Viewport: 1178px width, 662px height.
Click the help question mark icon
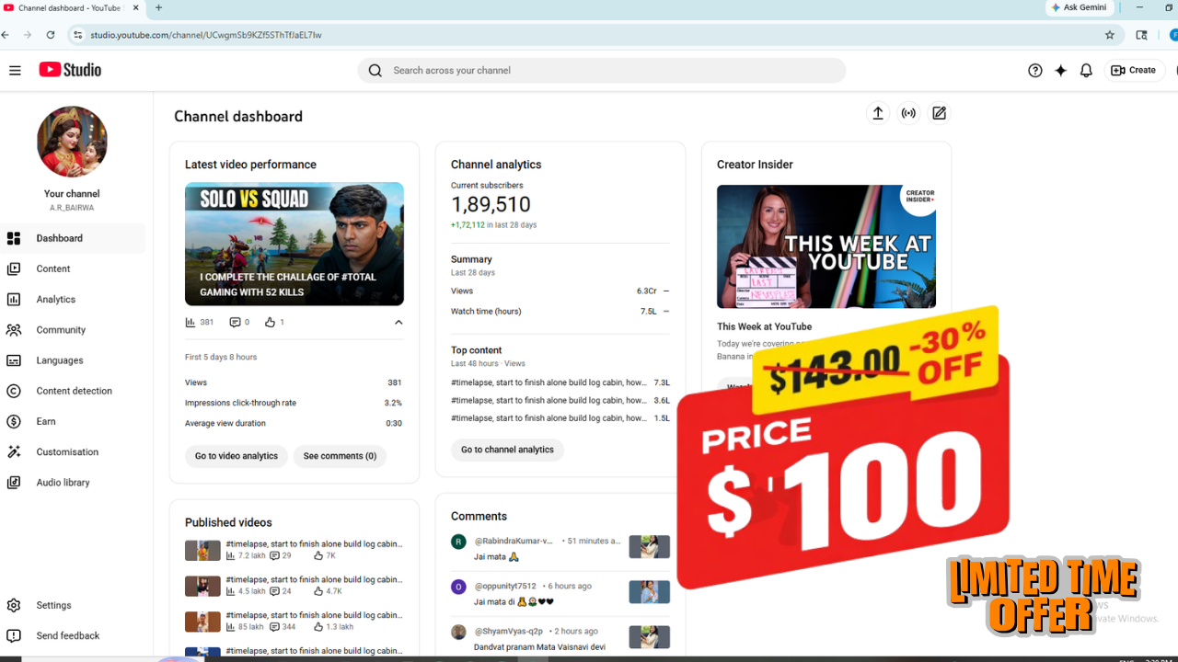pyautogui.click(x=1034, y=70)
